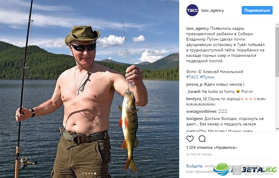Open the #ТАСС hashtag
Viewport: 279px width, 178px height.
[x=192, y=77]
